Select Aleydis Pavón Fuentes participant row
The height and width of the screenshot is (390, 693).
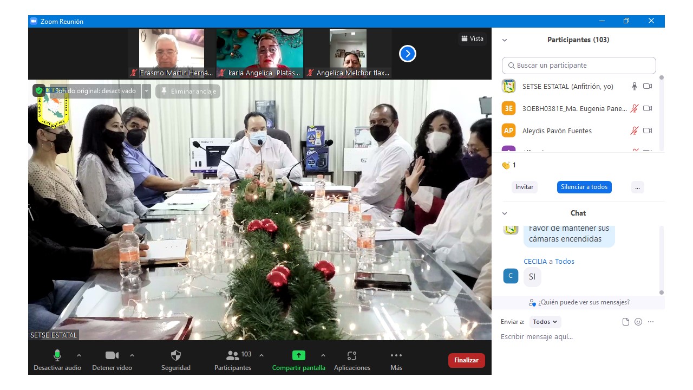pyautogui.click(x=578, y=131)
